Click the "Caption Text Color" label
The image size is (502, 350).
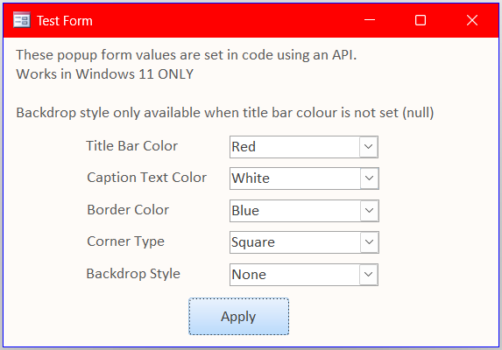146,178
